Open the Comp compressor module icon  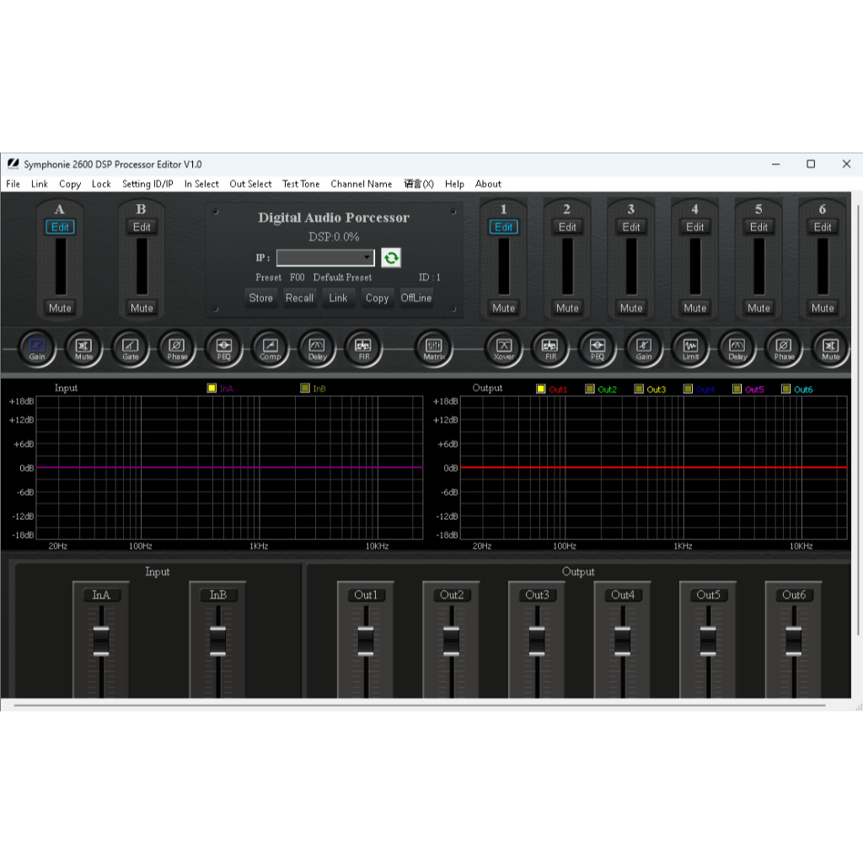click(x=271, y=348)
